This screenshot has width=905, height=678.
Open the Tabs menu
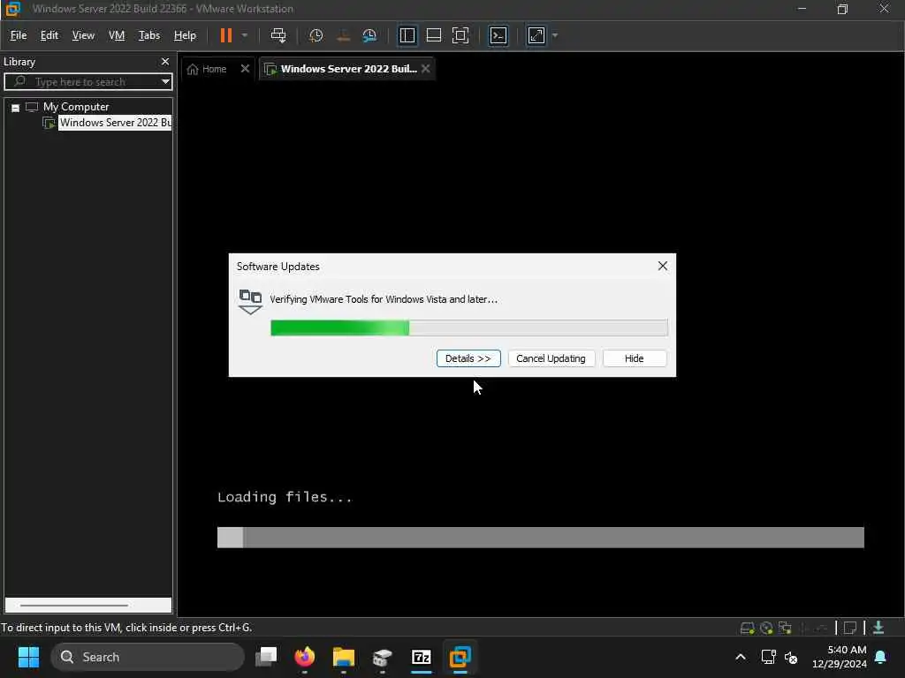[148, 35]
